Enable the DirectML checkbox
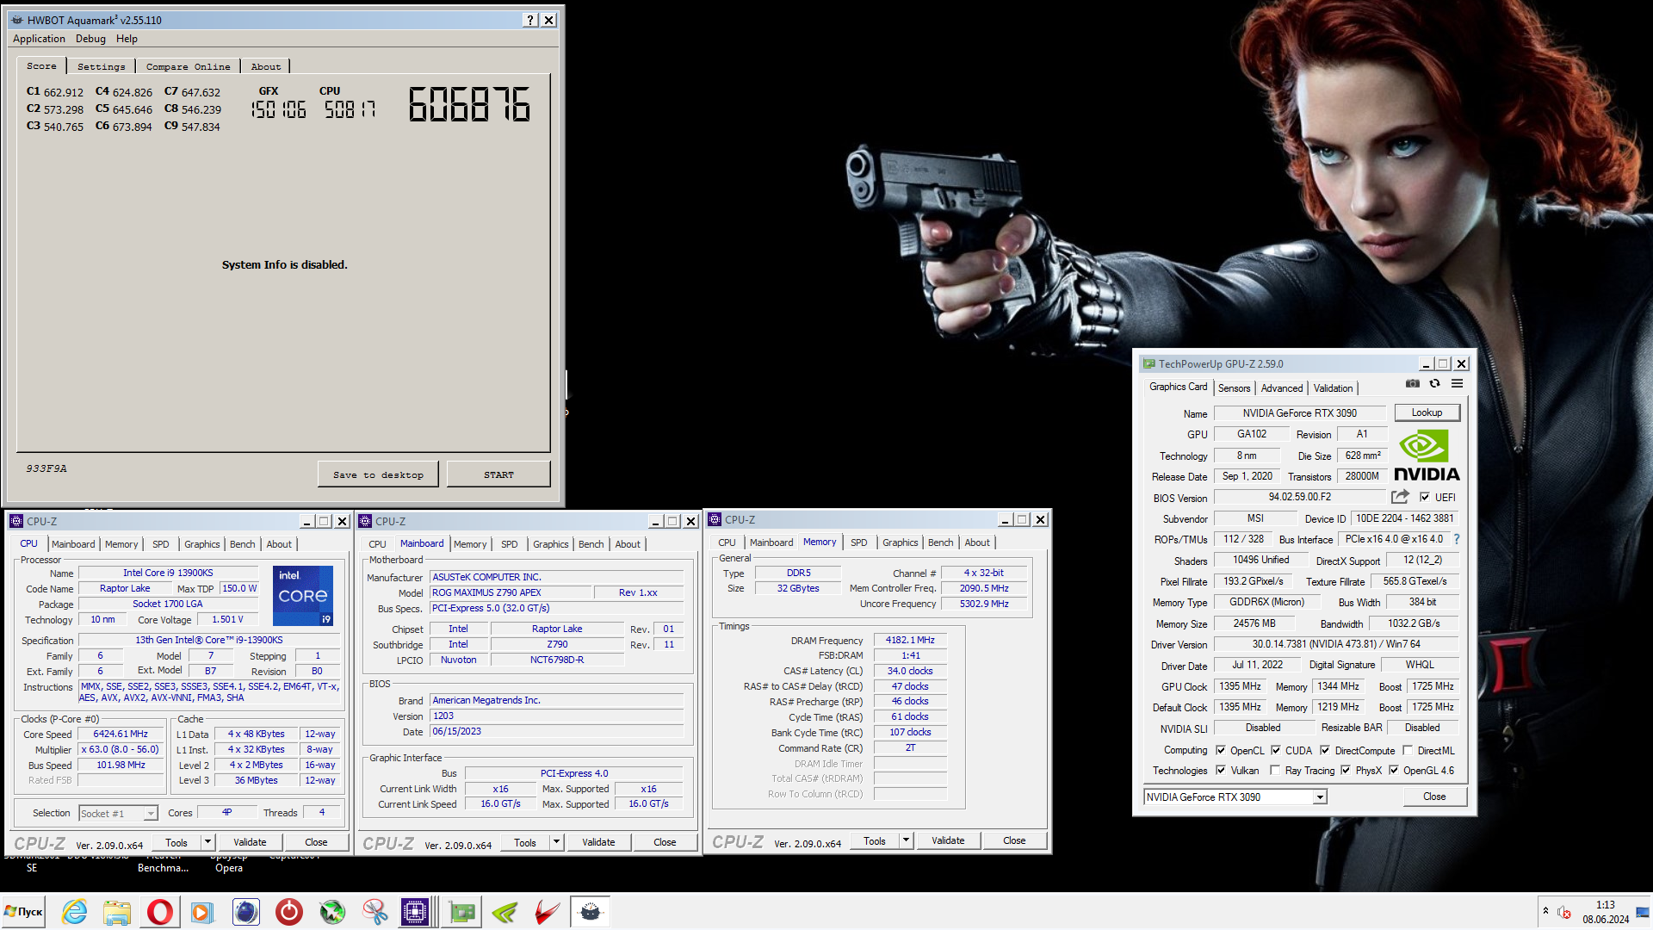The image size is (1653, 930). coord(1408,750)
